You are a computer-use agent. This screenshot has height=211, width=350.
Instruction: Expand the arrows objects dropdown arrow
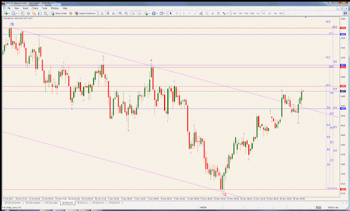pyautogui.click(x=227, y=13)
